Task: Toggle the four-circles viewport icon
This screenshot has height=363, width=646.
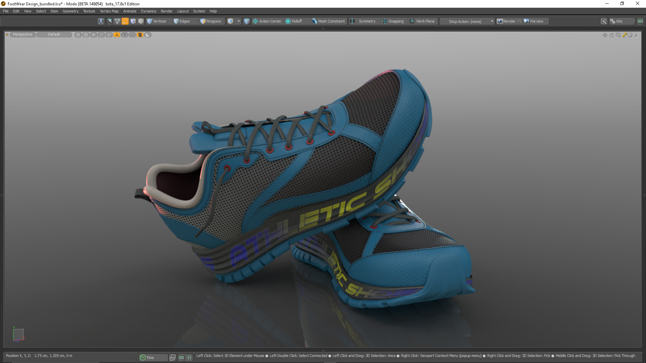Action: click(86, 35)
